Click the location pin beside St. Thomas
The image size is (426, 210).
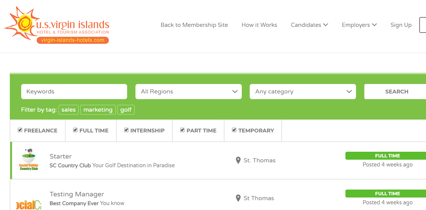click(x=238, y=160)
